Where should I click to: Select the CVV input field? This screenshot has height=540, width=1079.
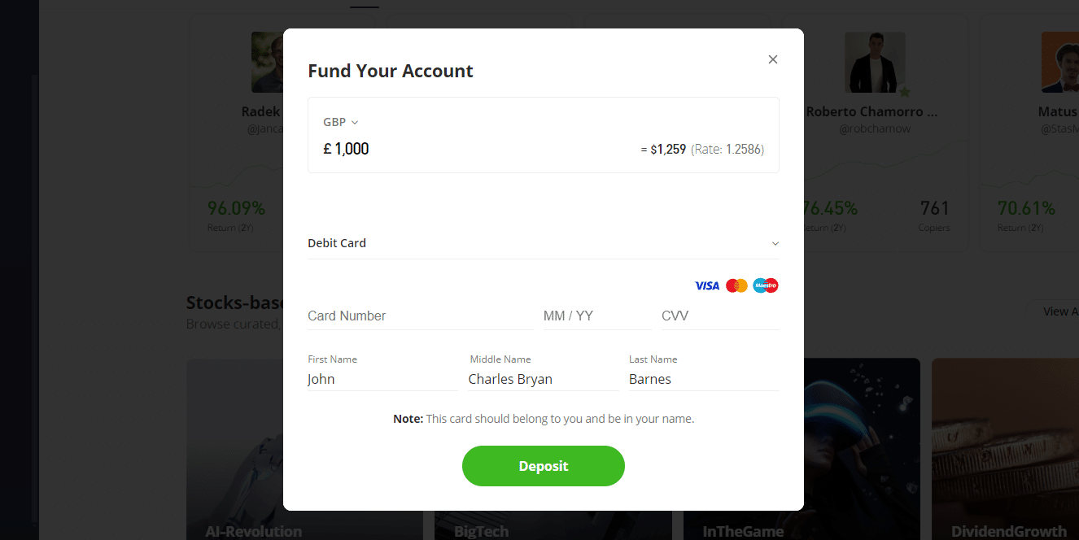[719, 316]
